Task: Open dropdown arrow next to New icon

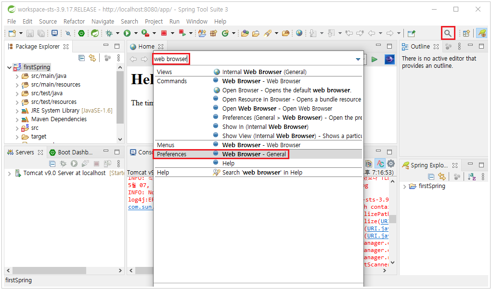Action: (21, 33)
